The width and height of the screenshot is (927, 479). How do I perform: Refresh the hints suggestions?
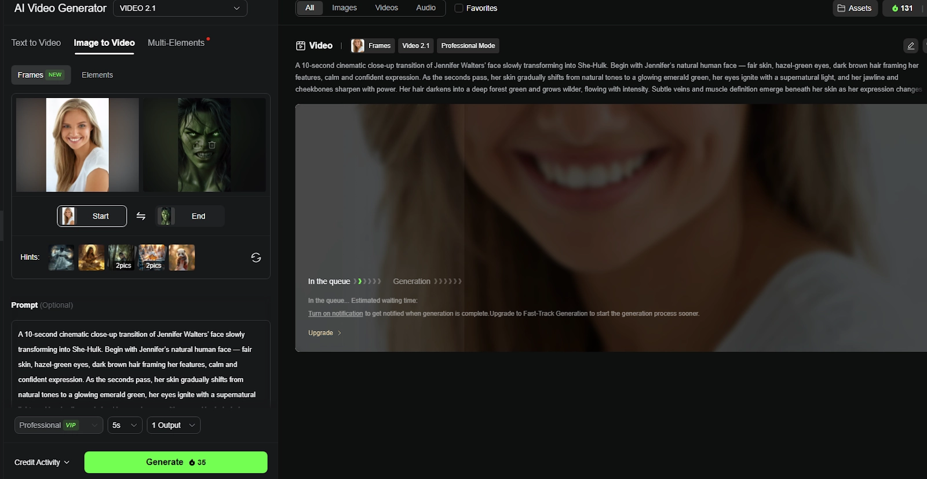point(256,257)
